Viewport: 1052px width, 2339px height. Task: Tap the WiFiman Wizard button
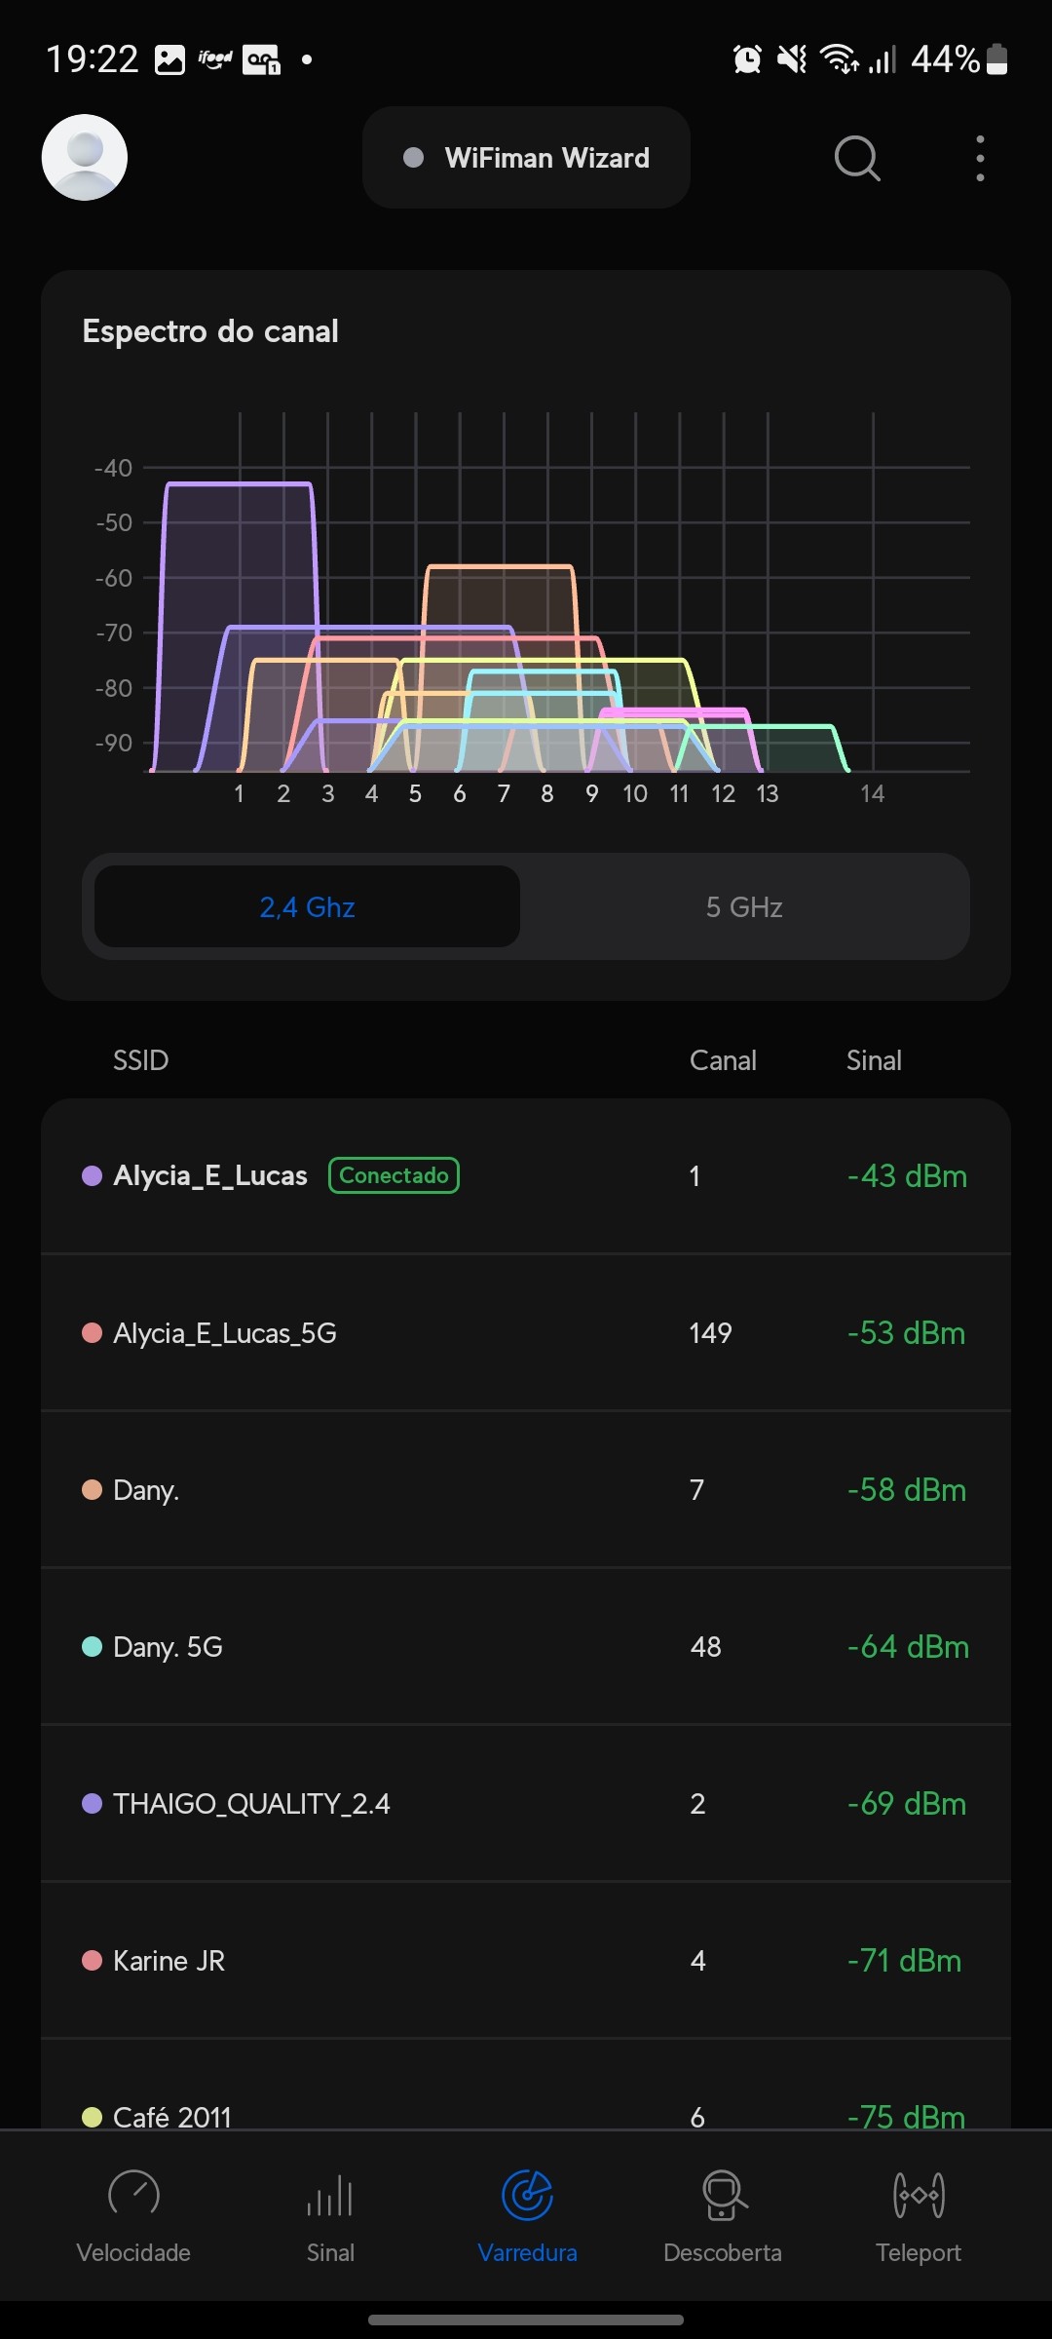[526, 158]
